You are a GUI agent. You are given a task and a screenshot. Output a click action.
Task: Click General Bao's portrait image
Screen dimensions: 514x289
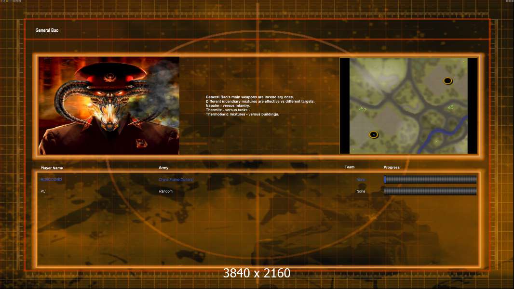109,105
